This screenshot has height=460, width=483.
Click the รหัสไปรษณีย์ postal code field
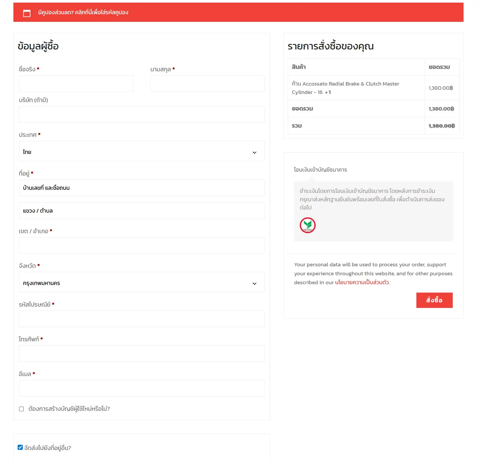click(x=141, y=319)
